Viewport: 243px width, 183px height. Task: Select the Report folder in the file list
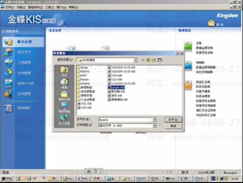point(83,79)
